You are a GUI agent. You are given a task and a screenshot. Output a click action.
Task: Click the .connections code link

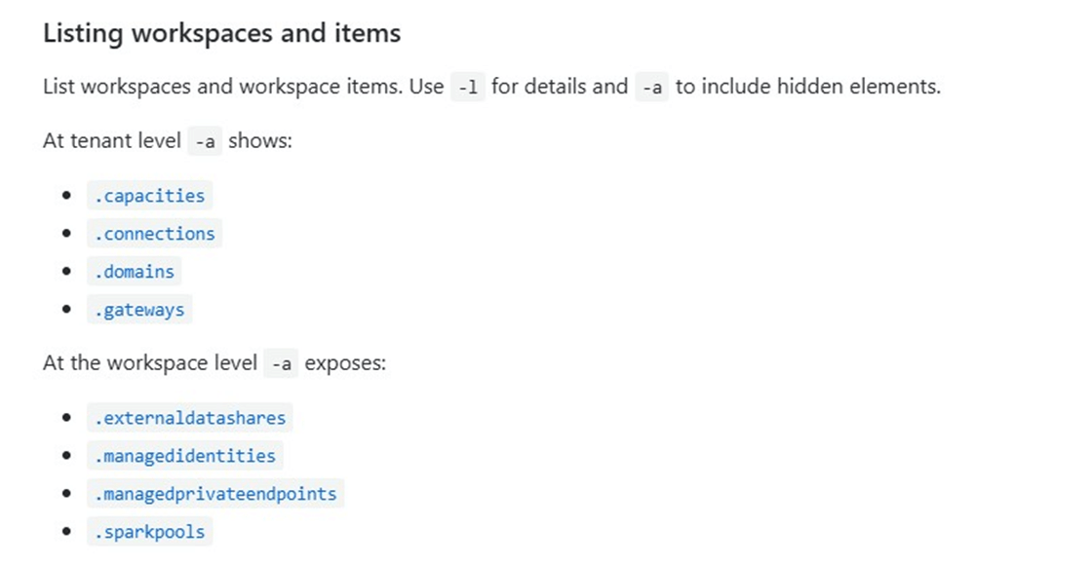click(154, 234)
